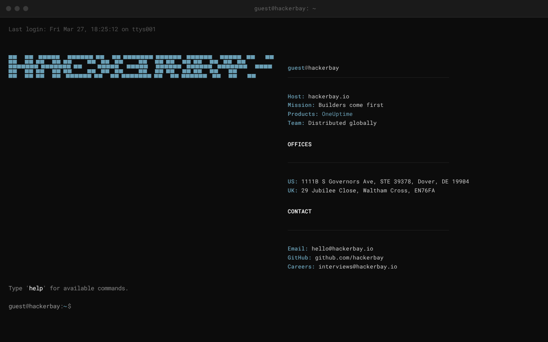Click the hello@hackerbay.io email address
Screen dimensions: 548x342
342,249
